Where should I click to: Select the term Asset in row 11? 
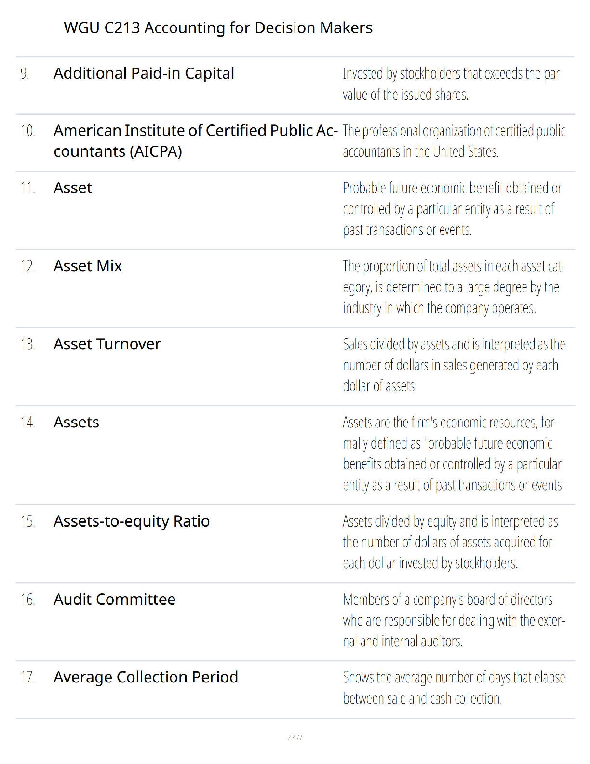73,188
